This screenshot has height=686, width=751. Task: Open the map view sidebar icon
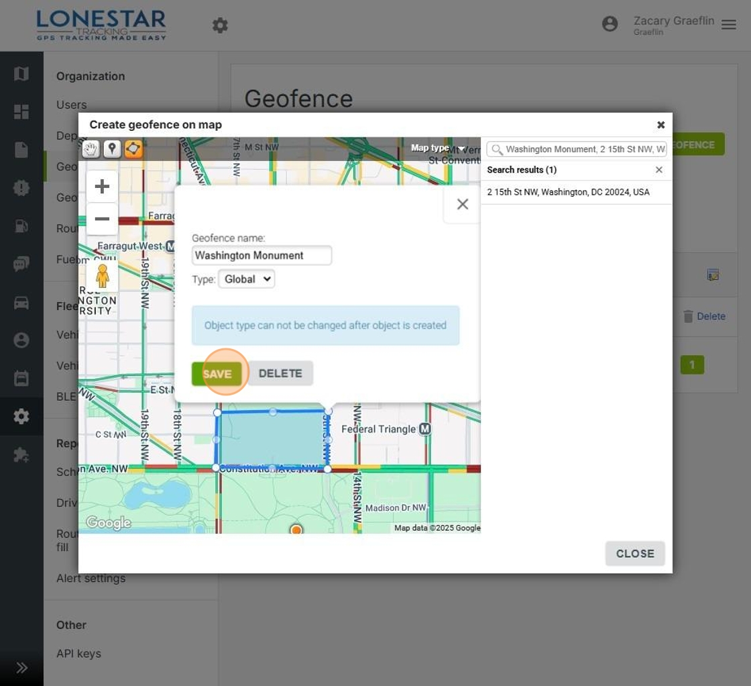click(x=21, y=74)
